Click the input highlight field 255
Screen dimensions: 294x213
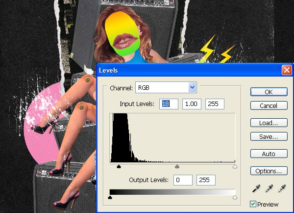[215, 104]
